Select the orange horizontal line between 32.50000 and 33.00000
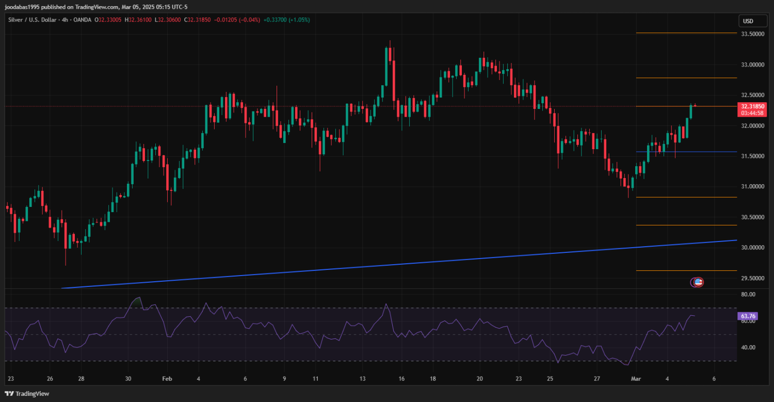This screenshot has width=774, height=402. click(686, 78)
